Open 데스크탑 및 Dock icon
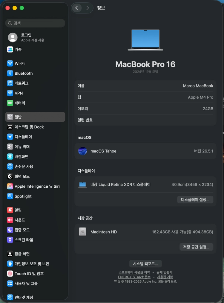Screen dimensions: 224x303 pyautogui.click(x=10, y=127)
